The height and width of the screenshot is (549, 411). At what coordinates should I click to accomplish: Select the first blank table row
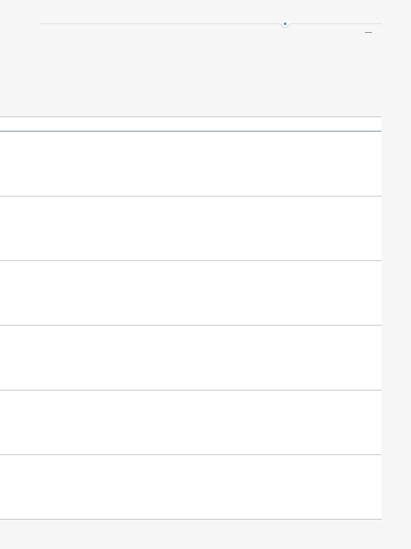[191, 164]
